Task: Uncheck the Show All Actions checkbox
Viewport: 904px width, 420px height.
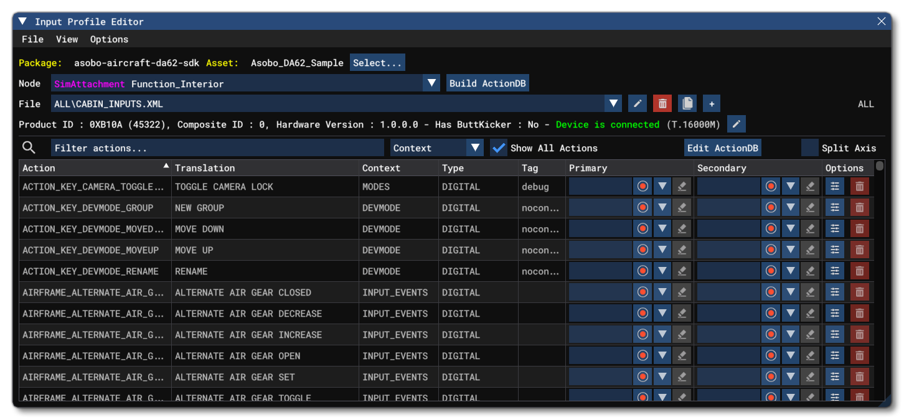Action: tap(499, 148)
